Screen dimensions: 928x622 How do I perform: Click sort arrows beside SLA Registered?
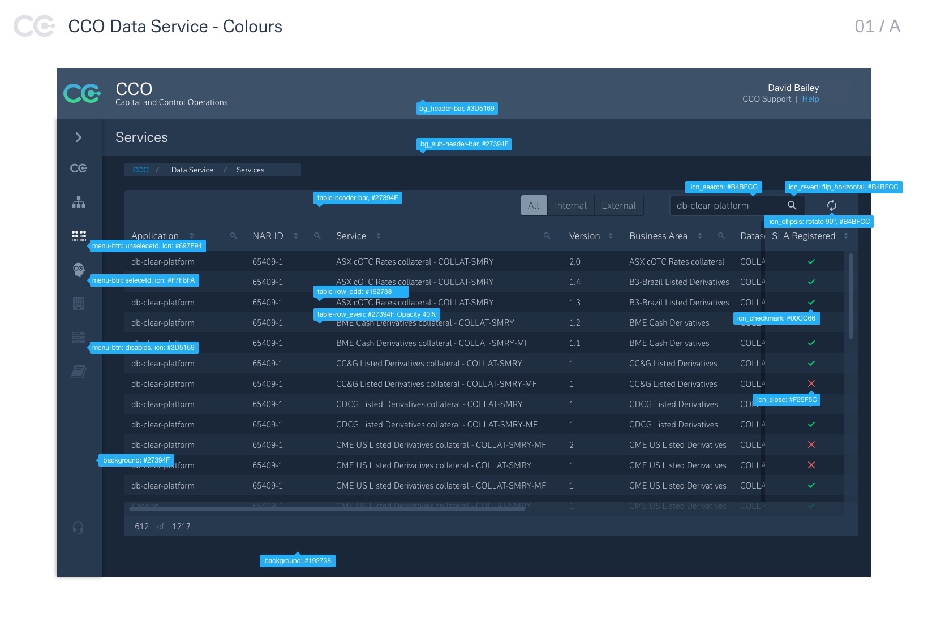[846, 236]
